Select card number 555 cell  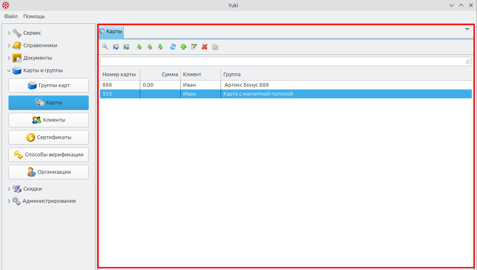pos(120,93)
